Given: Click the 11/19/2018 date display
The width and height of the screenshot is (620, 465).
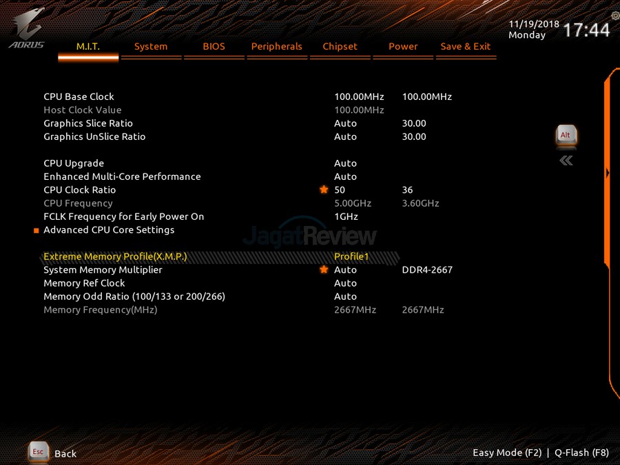Looking at the screenshot, I should [534, 23].
